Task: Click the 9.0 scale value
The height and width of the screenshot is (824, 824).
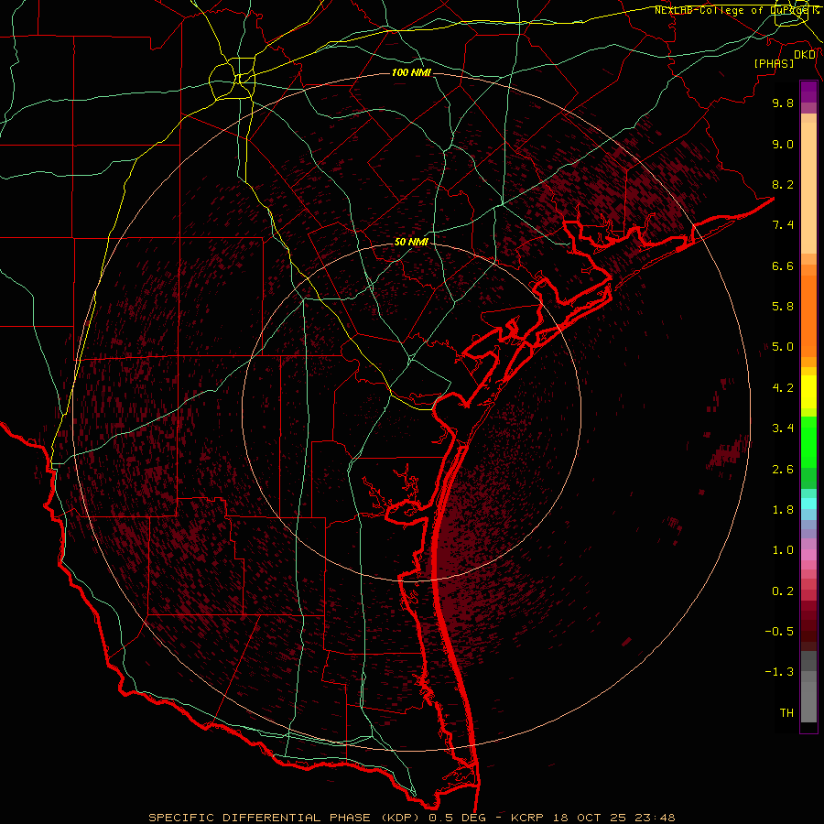Action: click(783, 144)
